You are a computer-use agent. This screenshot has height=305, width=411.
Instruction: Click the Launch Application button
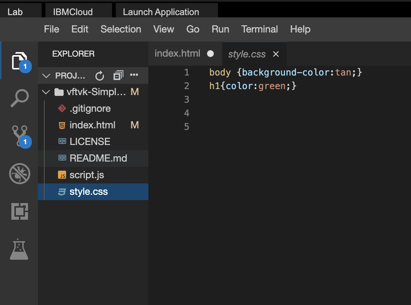[161, 12]
